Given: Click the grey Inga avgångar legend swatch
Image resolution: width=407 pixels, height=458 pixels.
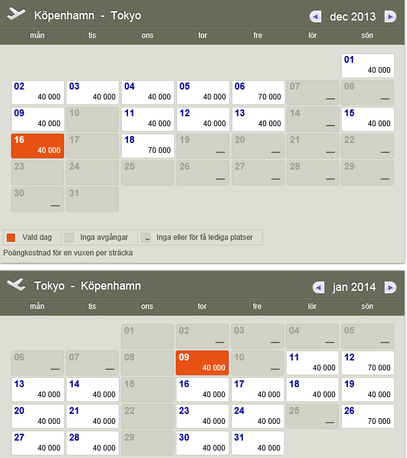Looking at the screenshot, I should (x=70, y=237).
